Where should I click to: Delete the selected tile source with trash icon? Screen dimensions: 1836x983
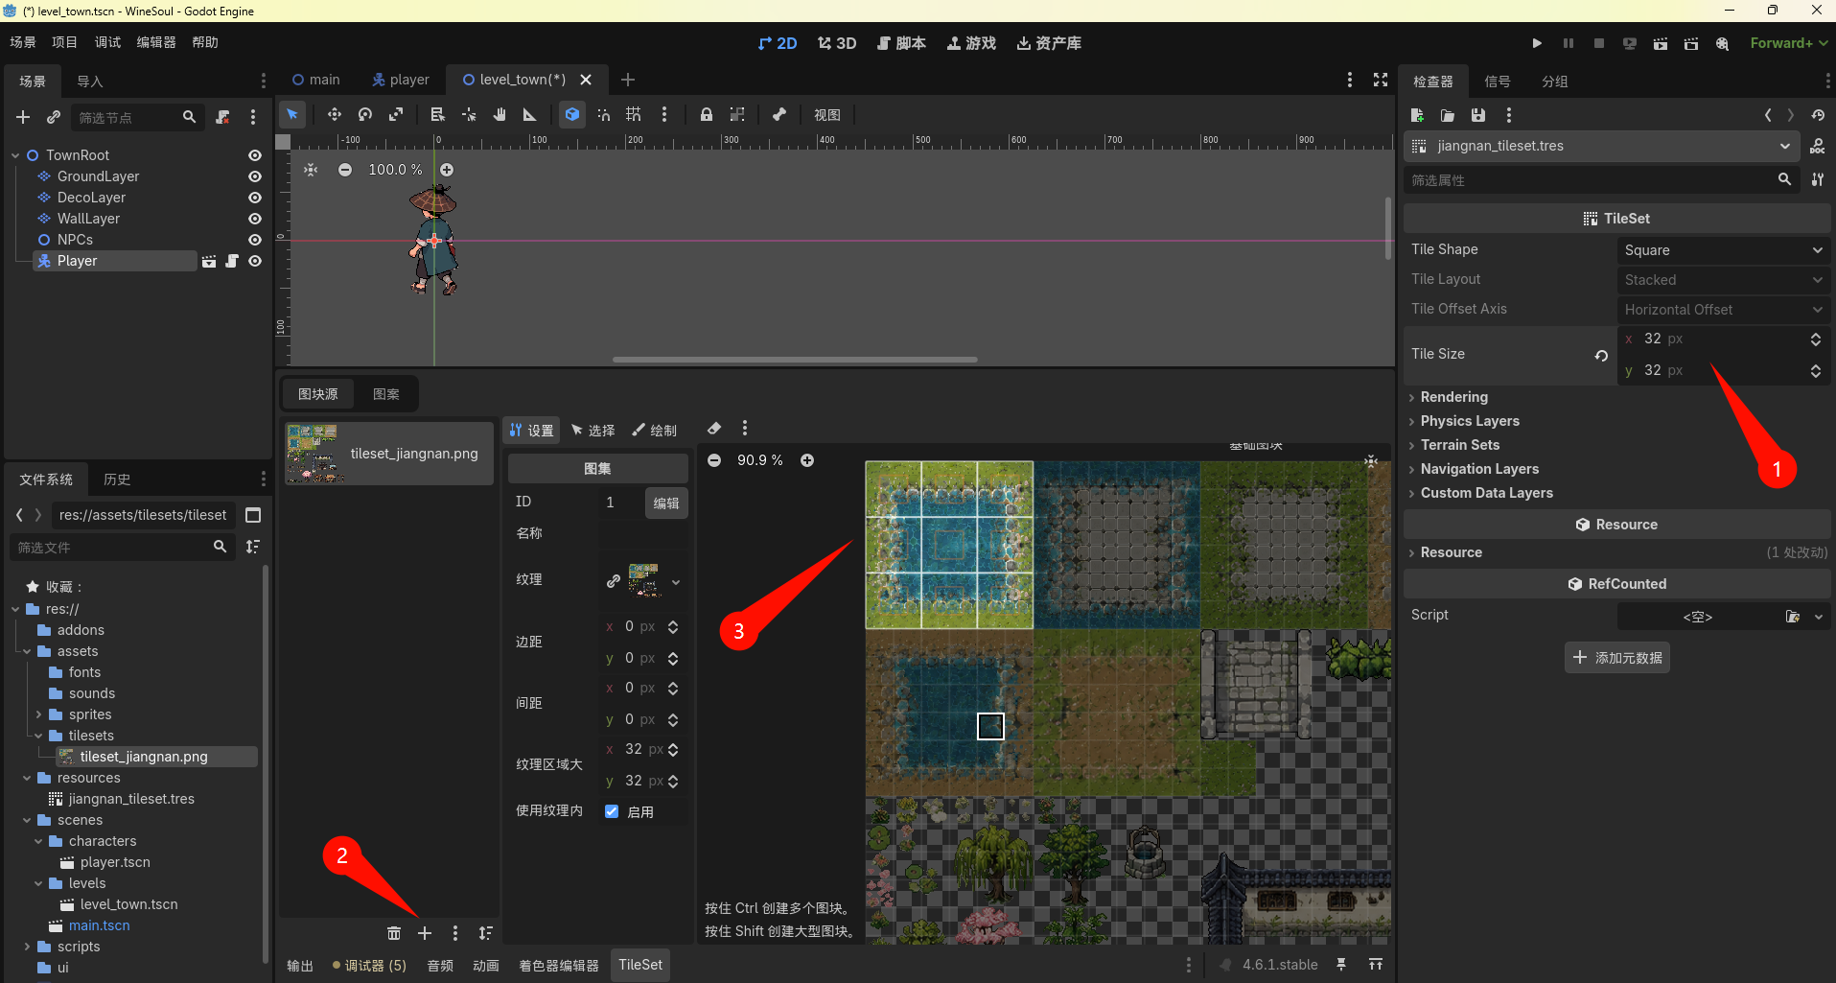pyautogui.click(x=394, y=933)
